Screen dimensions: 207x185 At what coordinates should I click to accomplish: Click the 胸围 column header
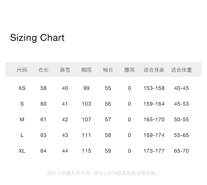(x=86, y=70)
